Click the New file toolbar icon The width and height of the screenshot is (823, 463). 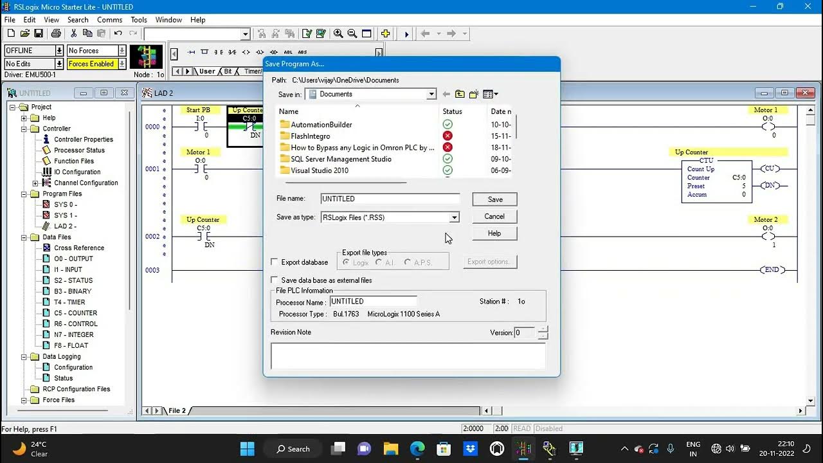[x=11, y=33]
